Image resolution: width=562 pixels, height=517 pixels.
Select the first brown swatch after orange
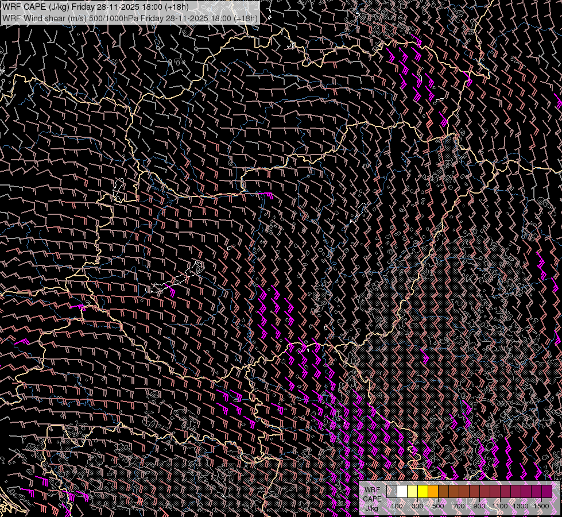click(x=443, y=492)
